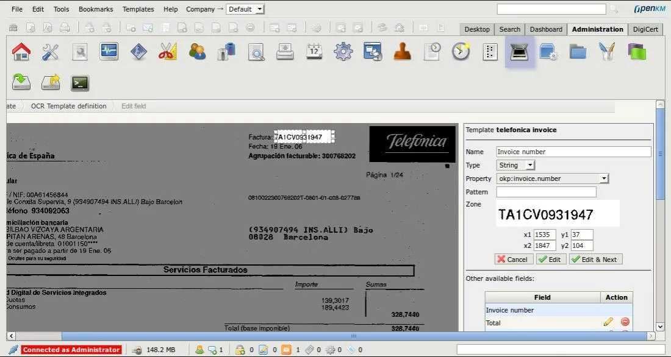Viewport: 671px width, 357px height.
Task: Click the greyed printer icon in top toolbar
Action: [x=64, y=28]
